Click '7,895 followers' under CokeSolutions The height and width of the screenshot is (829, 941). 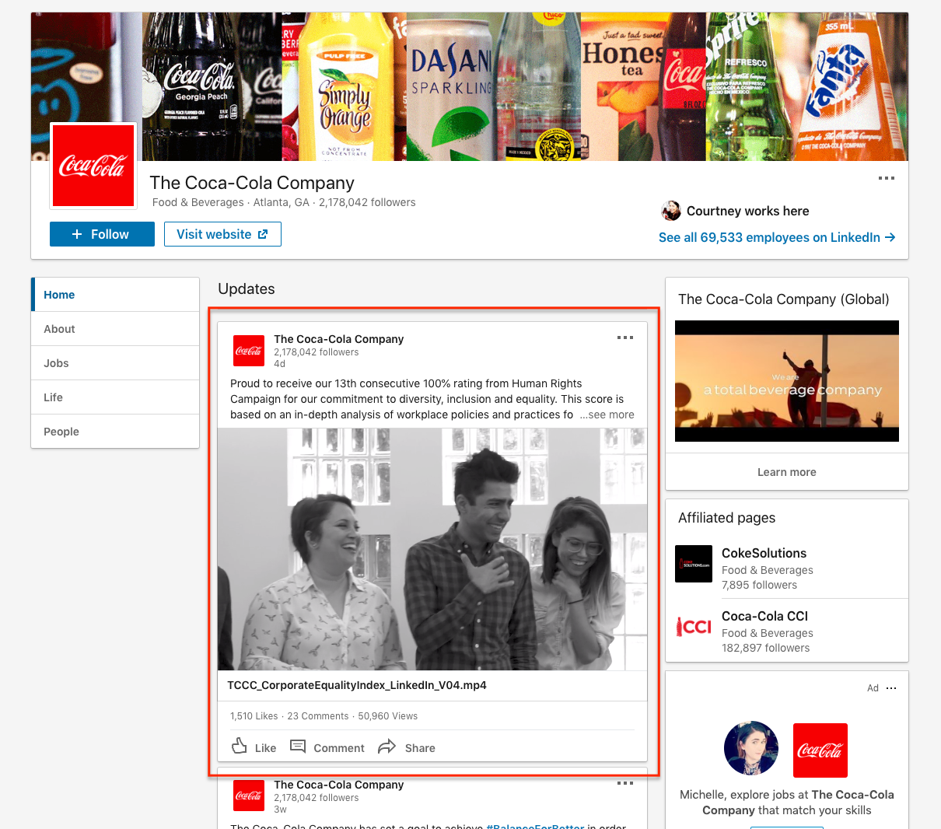(759, 585)
